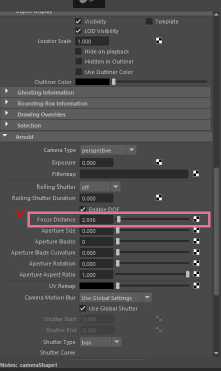Open the texture connection for Filtermap
Viewport: 221px width, 371px height.
pyautogui.click(x=196, y=174)
